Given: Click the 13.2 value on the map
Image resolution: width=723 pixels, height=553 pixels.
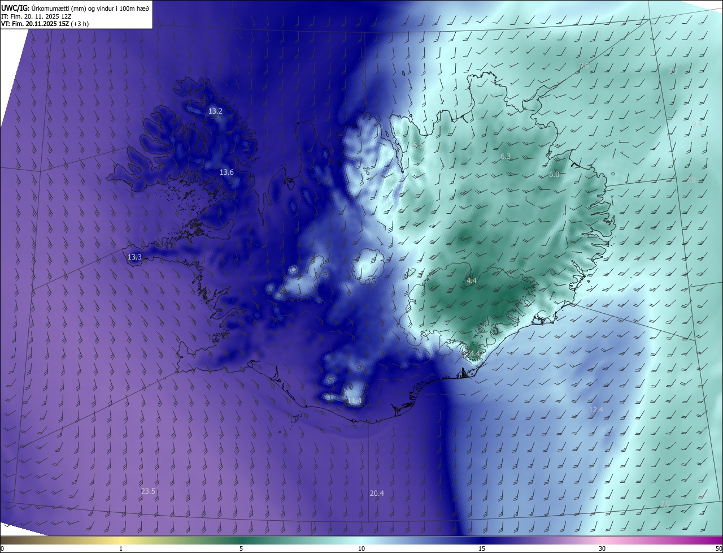Looking at the screenshot, I should coord(215,111).
